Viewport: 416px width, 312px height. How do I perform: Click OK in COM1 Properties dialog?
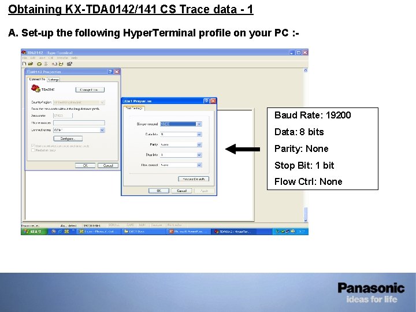(159, 191)
